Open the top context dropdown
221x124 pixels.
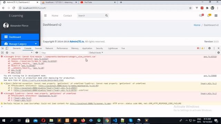point(22,53)
